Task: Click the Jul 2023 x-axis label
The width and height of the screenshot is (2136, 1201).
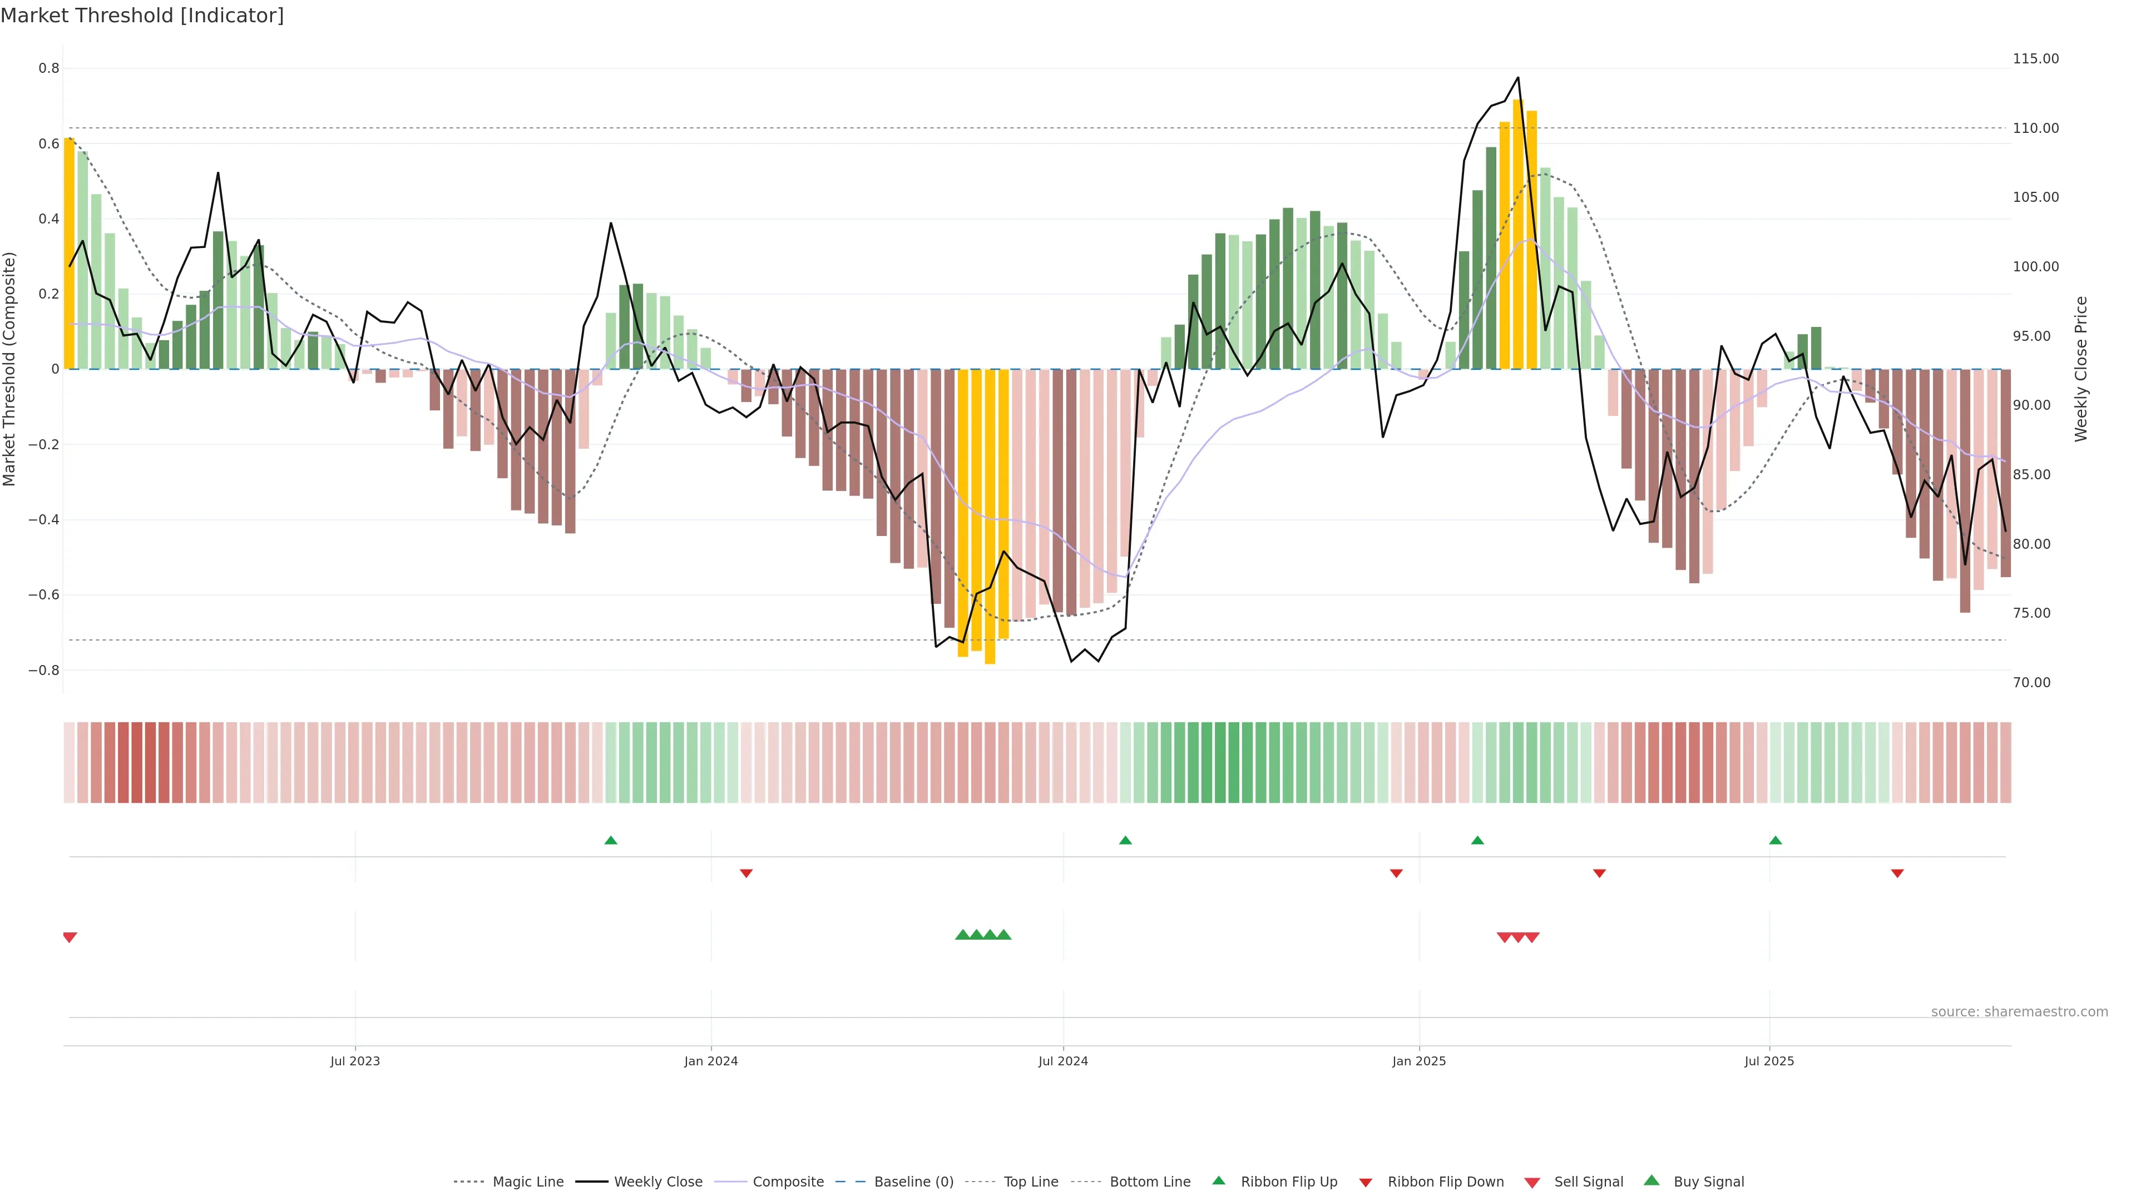Action: click(x=355, y=1061)
